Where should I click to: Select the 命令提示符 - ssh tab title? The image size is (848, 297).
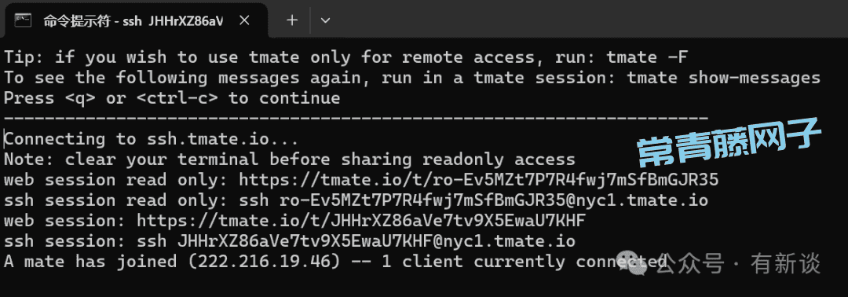point(133,20)
